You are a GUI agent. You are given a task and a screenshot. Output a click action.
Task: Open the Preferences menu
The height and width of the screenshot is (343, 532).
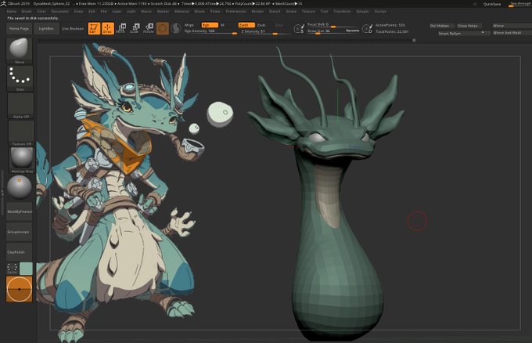pos(235,12)
